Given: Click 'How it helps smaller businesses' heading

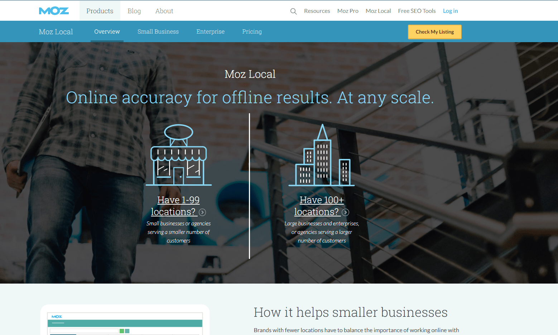Looking at the screenshot, I should click(x=351, y=312).
